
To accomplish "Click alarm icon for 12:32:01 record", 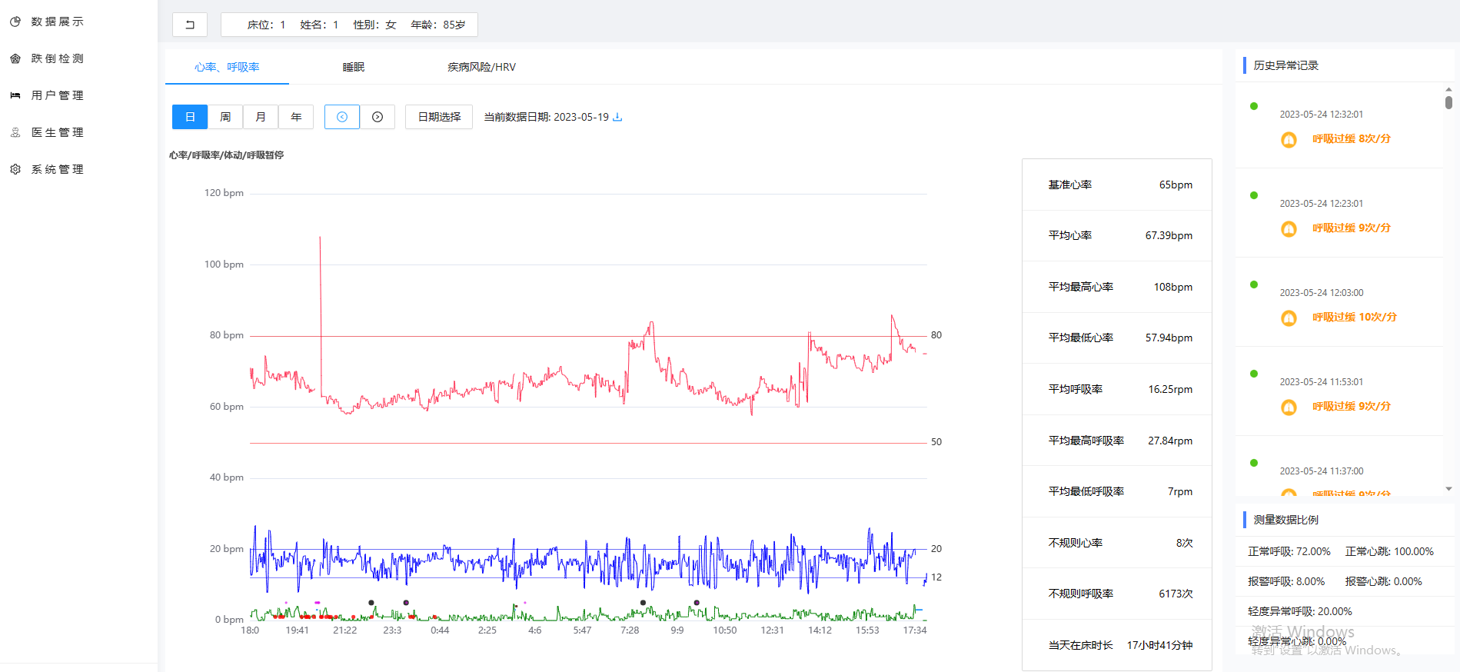I will pyautogui.click(x=1289, y=140).
